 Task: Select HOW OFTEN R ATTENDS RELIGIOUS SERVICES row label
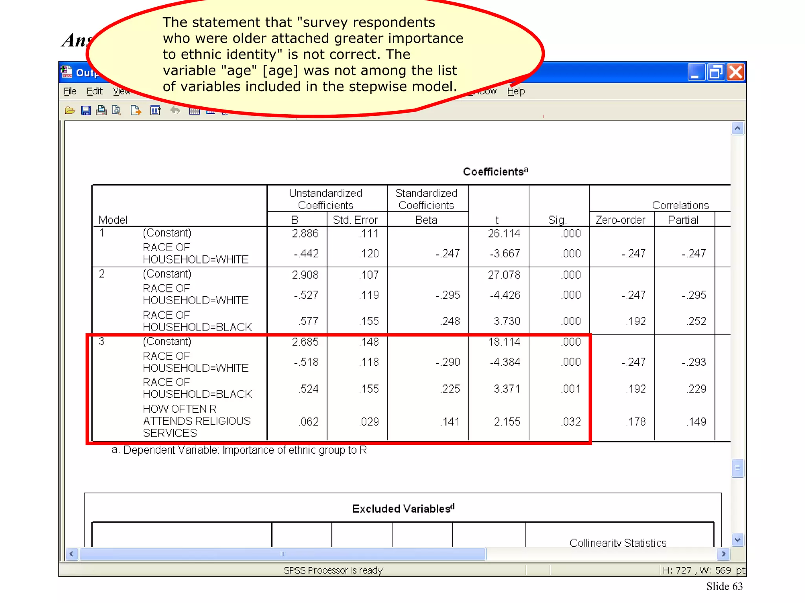tap(197, 421)
